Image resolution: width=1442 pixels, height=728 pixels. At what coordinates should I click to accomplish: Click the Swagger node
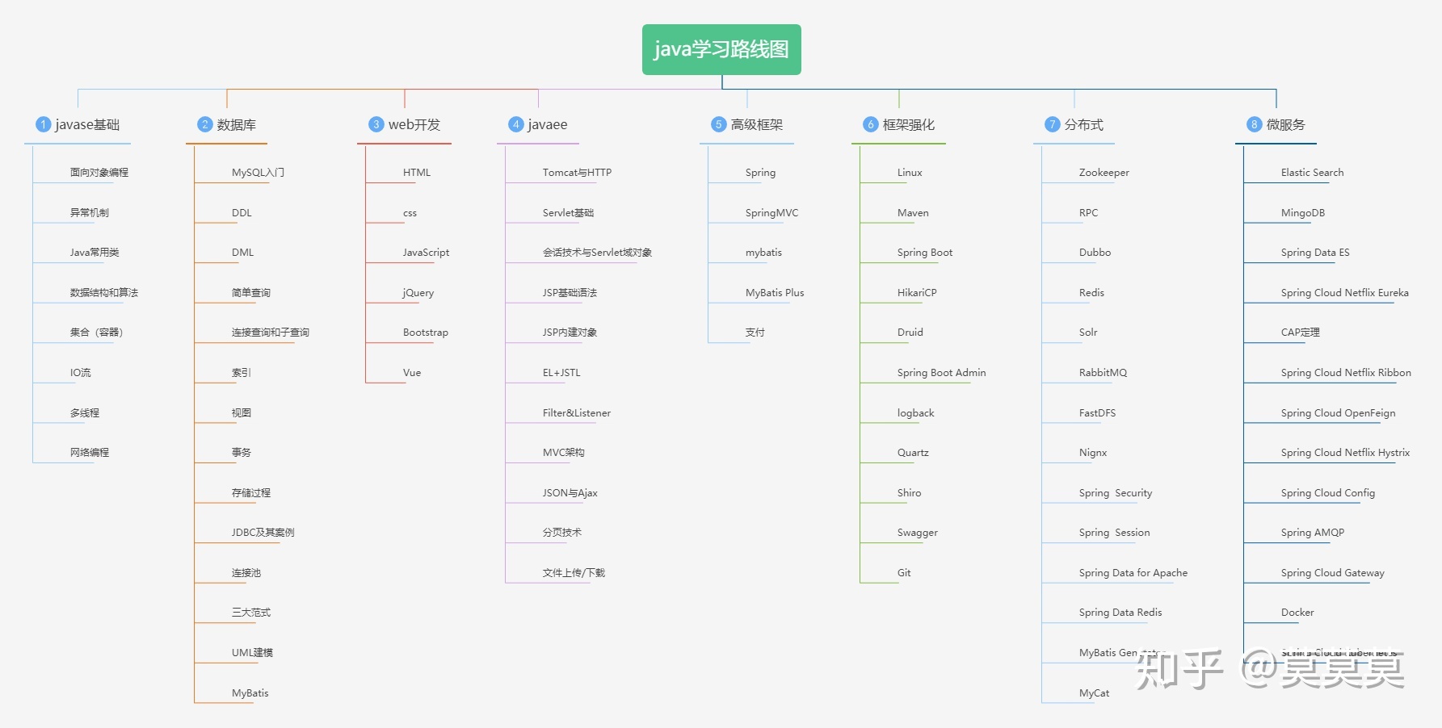918,533
